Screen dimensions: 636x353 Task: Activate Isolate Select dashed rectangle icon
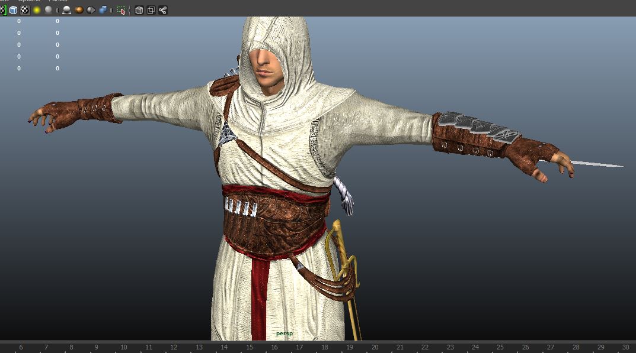pos(122,10)
